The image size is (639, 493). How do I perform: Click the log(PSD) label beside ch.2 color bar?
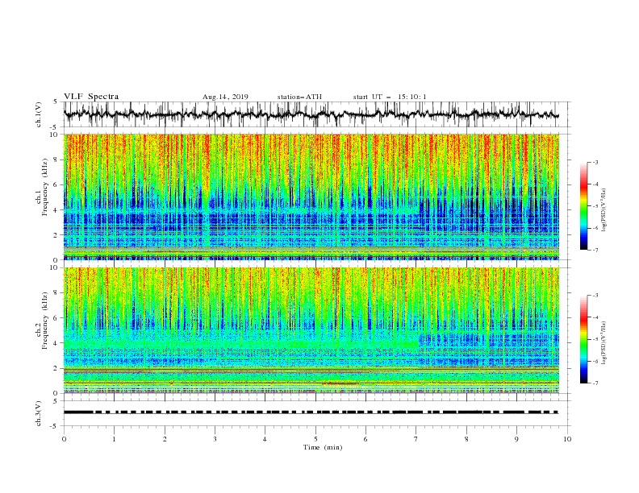[604, 343]
